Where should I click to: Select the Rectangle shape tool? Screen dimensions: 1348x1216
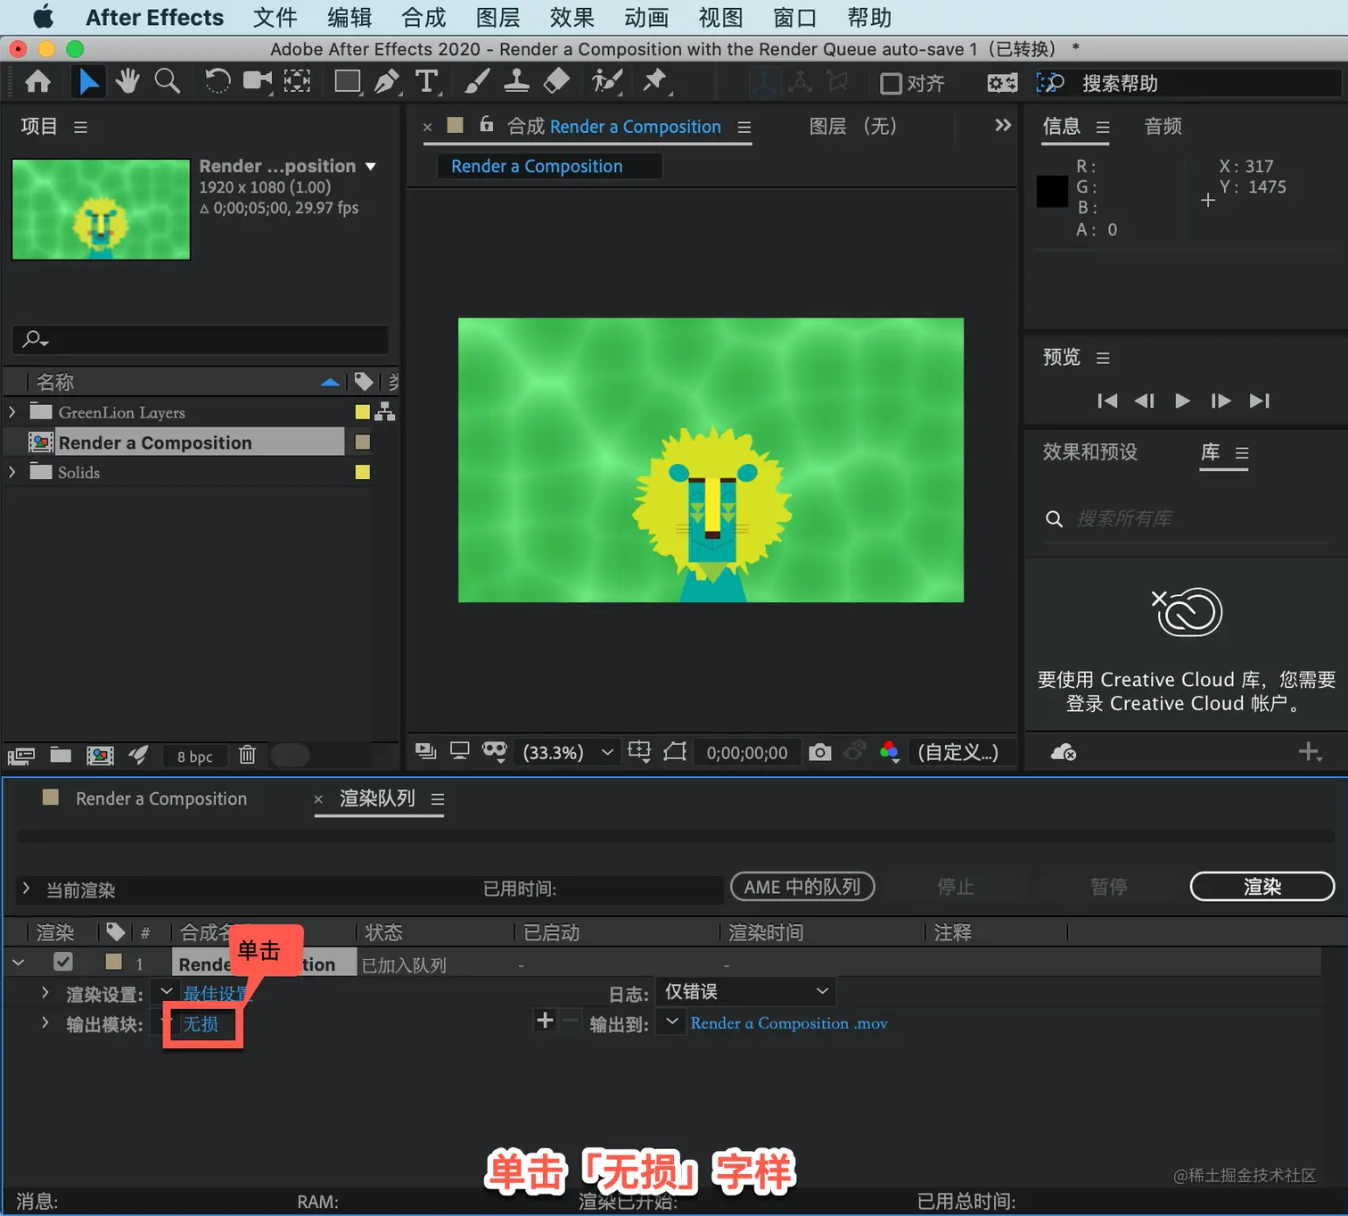(348, 81)
